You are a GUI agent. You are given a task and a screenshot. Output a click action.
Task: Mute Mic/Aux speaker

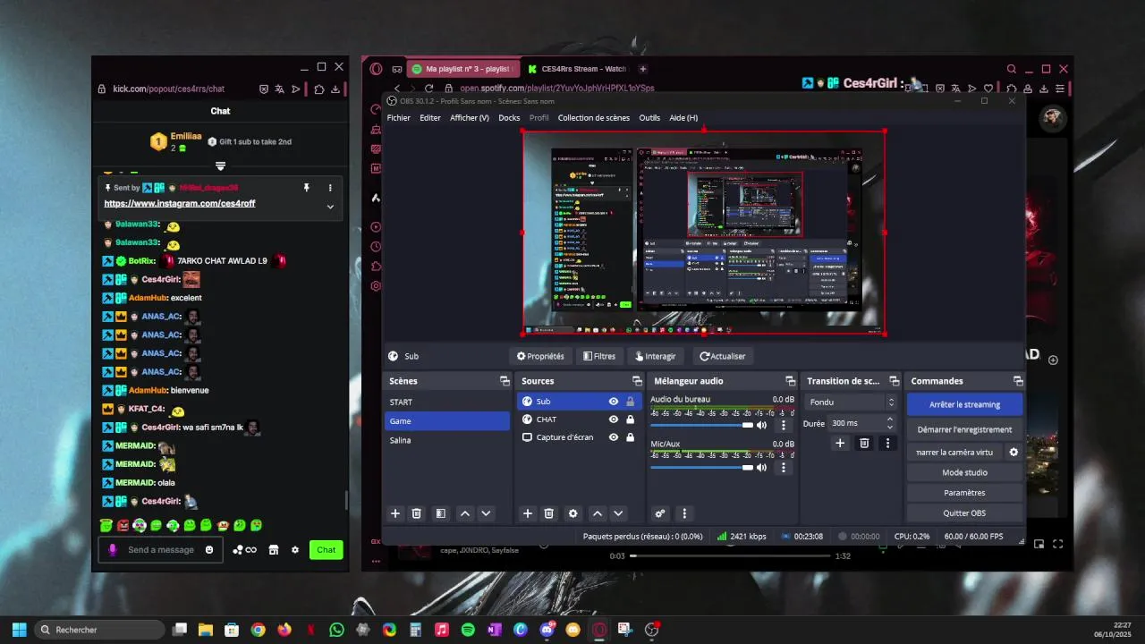click(x=762, y=467)
